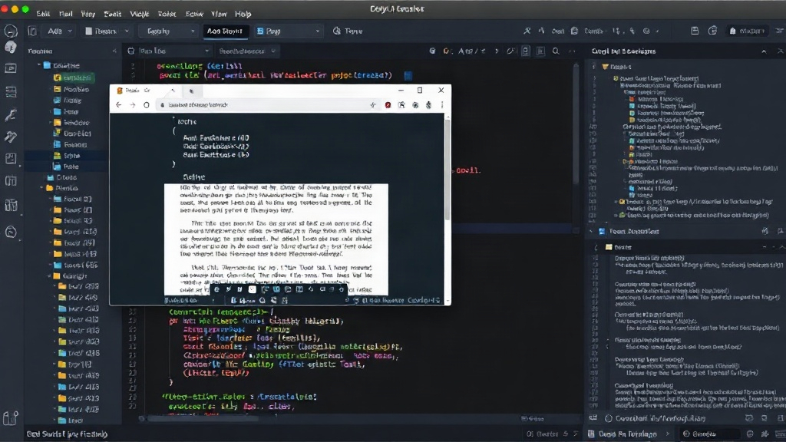786x442 pixels.
Task: Select the pen icon in left activity bar
Action: click(x=11, y=115)
